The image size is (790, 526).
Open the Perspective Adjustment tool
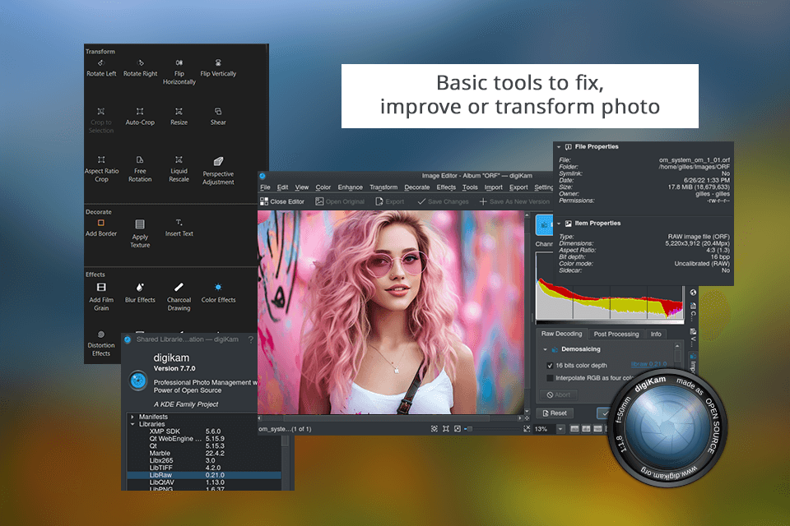(x=218, y=171)
